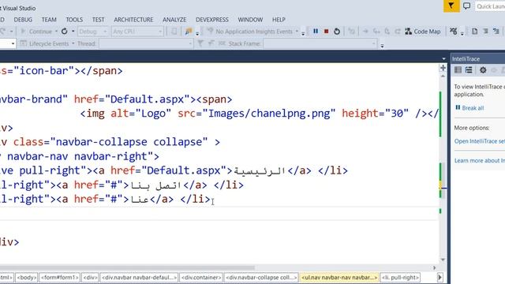Open the TEST menu
This screenshot has height=284, width=505.
pyautogui.click(x=98, y=20)
